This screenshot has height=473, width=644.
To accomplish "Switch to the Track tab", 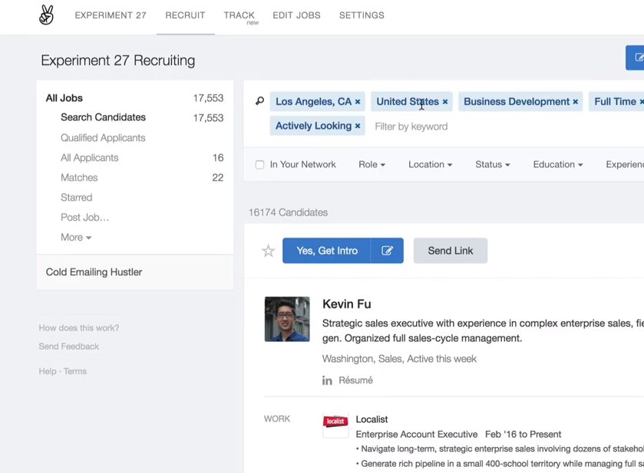I will tap(239, 15).
